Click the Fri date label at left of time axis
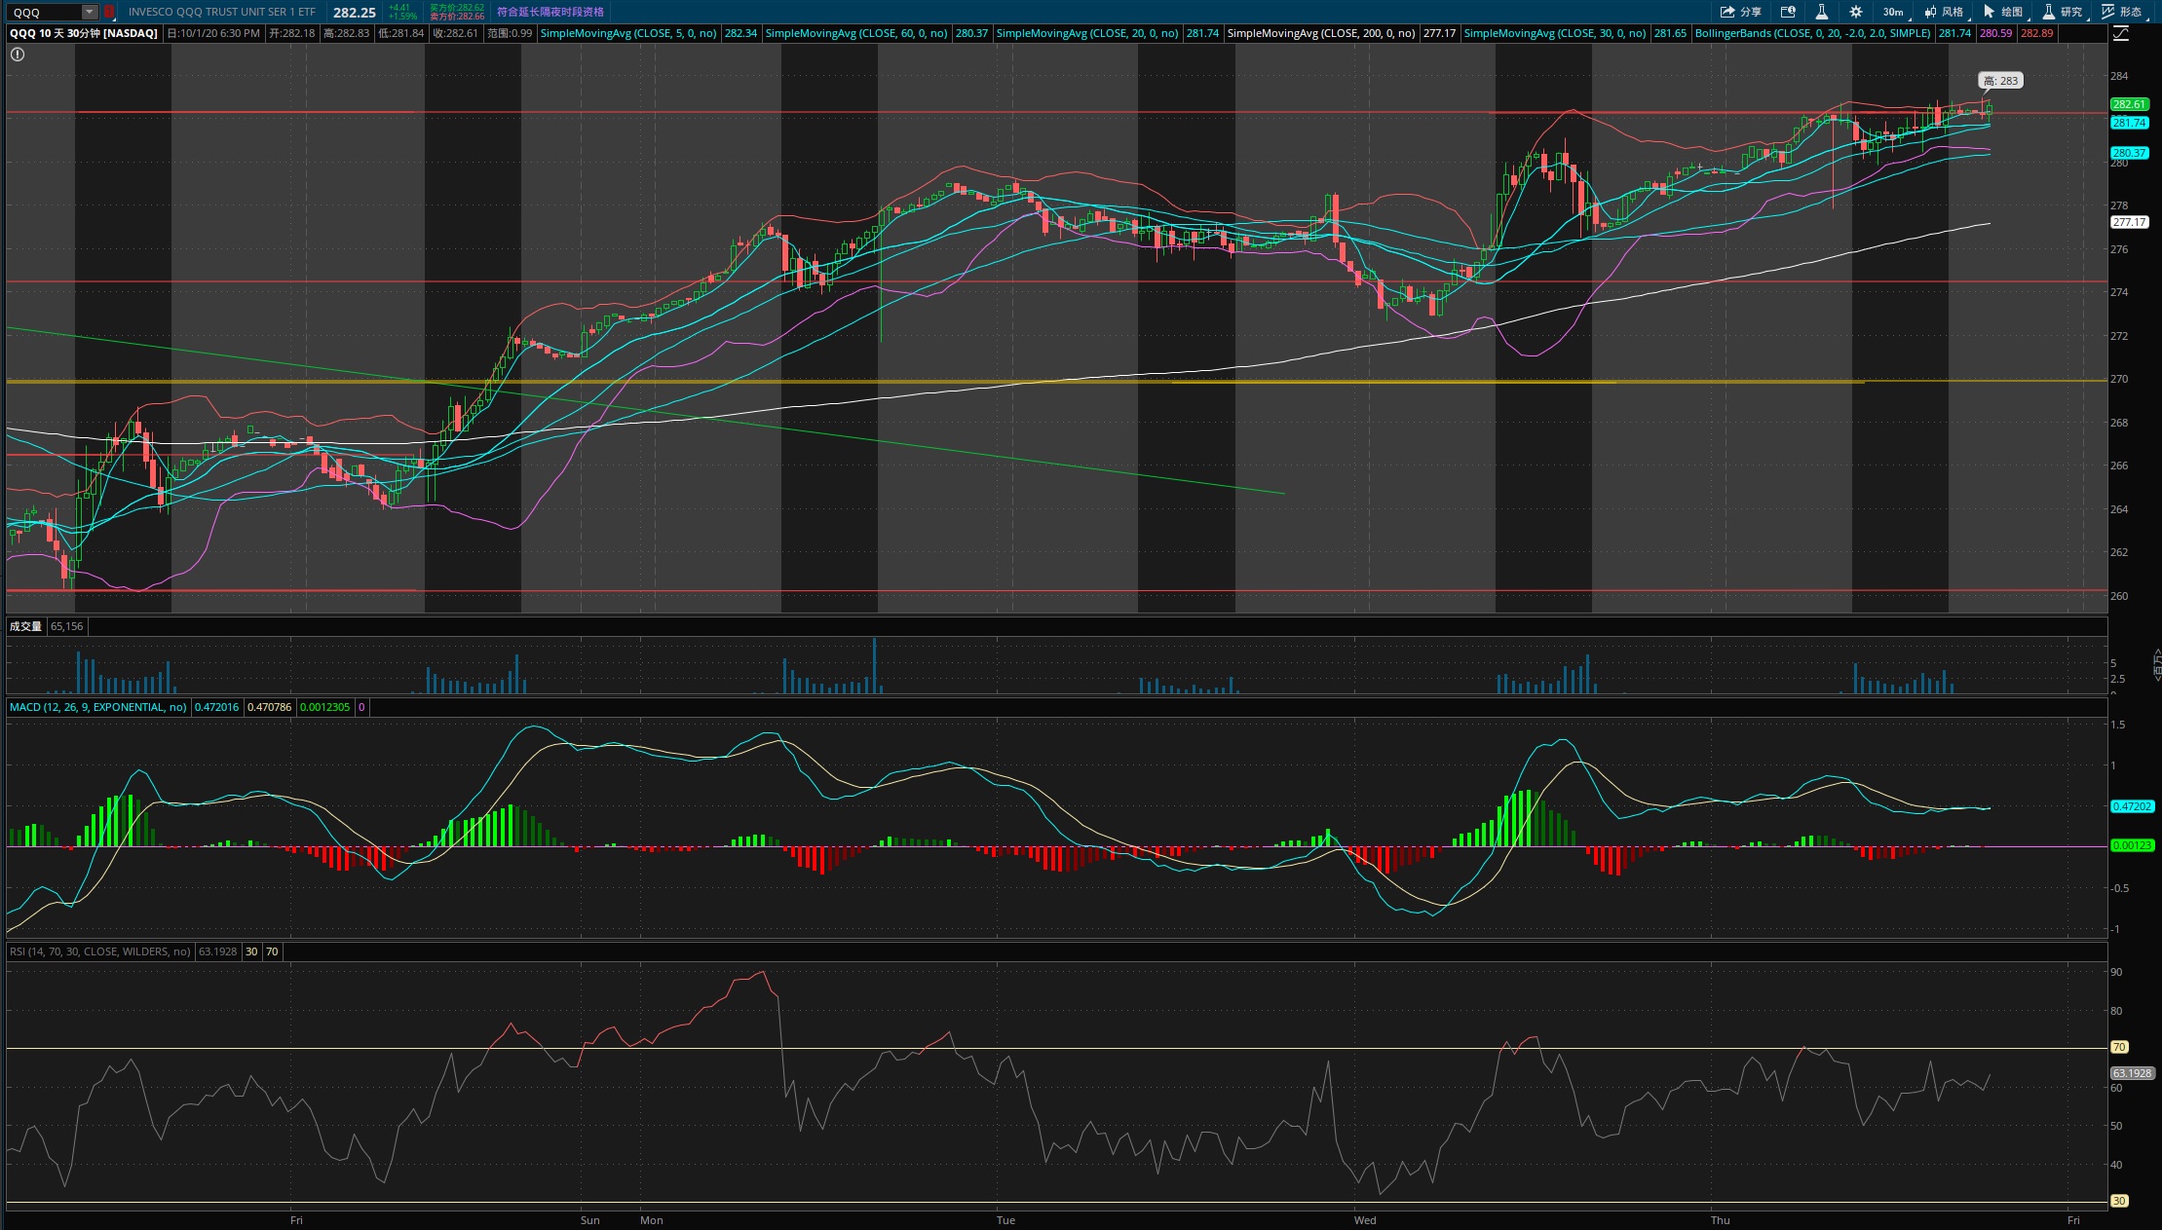This screenshot has height=1230, width=2162. (x=296, y=1220)
